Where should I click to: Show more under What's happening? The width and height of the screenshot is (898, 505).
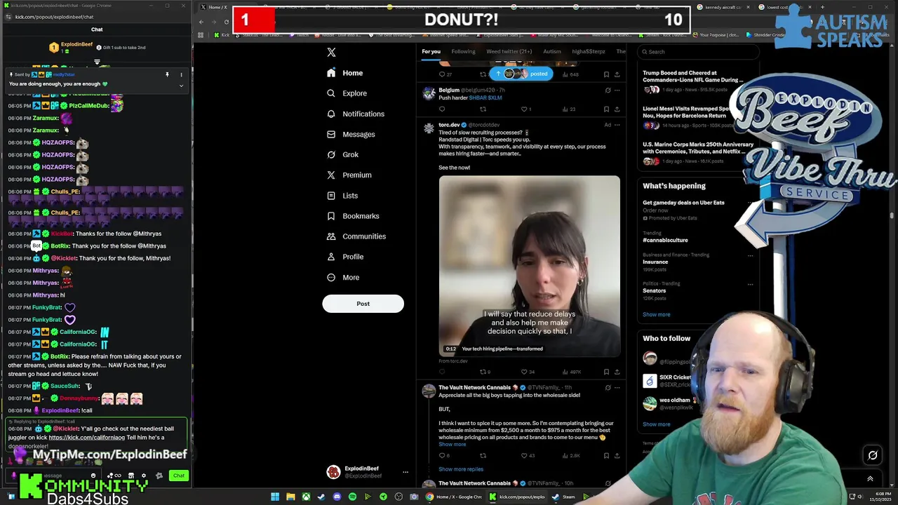[x=656, y=314]
